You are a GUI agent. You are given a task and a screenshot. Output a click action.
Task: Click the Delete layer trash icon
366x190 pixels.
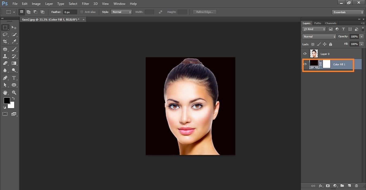[356, 186]
